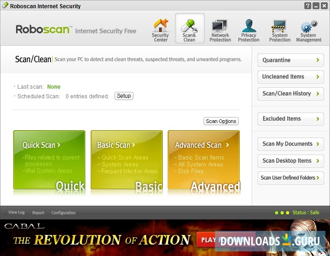Image resolution: width=330 pixels, height=256 pixels.
Task: Click the Roboscan pill title bar icon
Action: tap(5, 5)
